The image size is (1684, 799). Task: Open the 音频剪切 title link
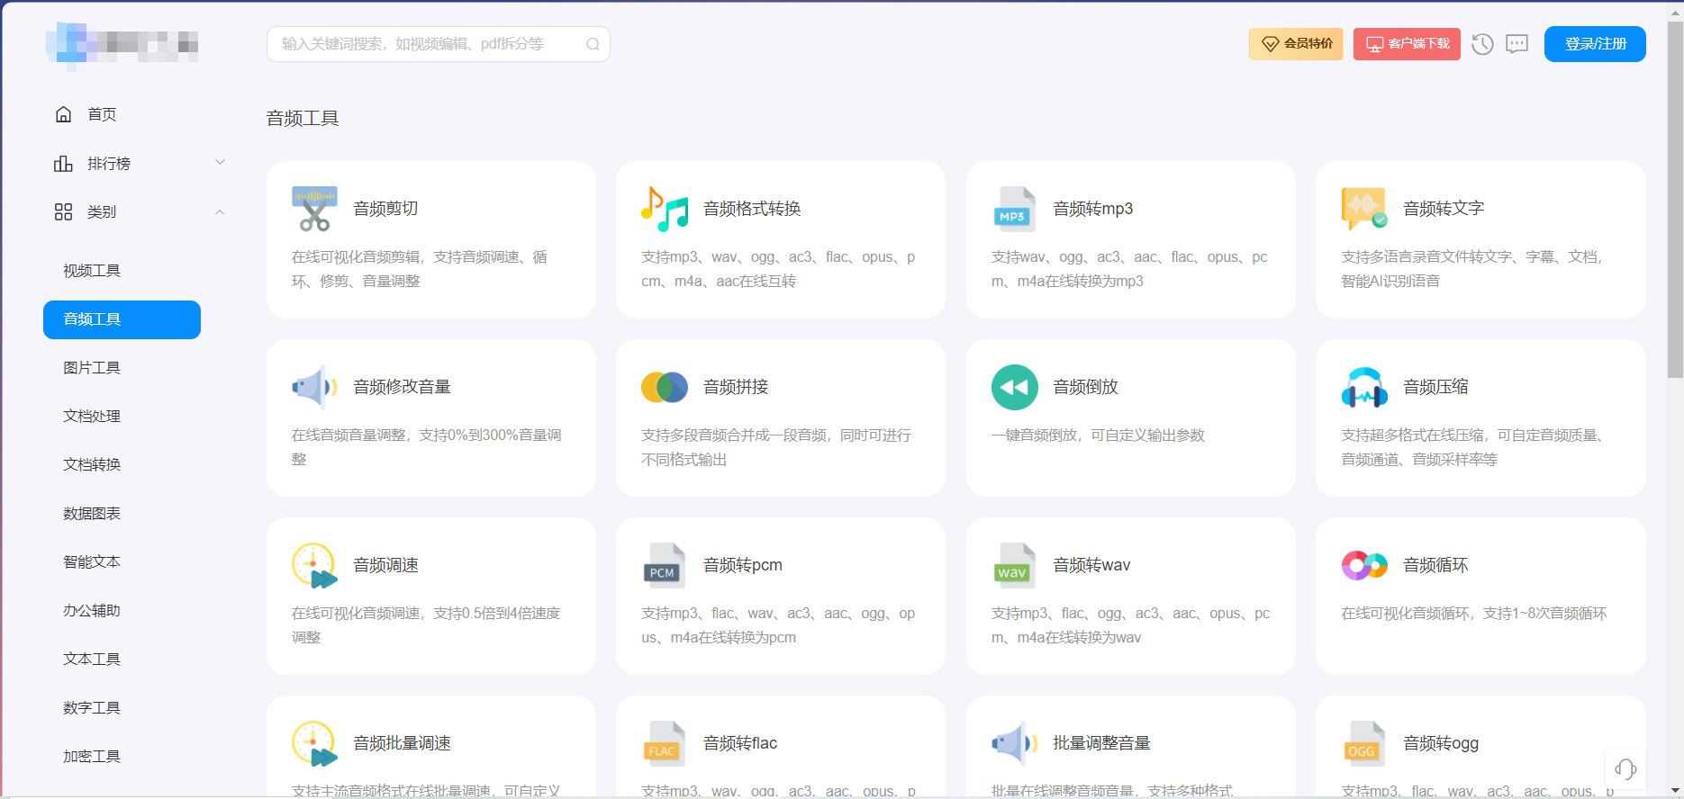pos(385,209)
